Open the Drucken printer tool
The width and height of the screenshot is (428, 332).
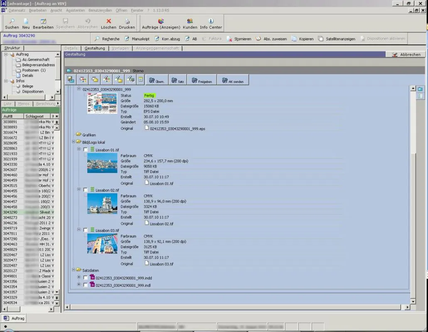pyautogui.click(x=127, y=21)
